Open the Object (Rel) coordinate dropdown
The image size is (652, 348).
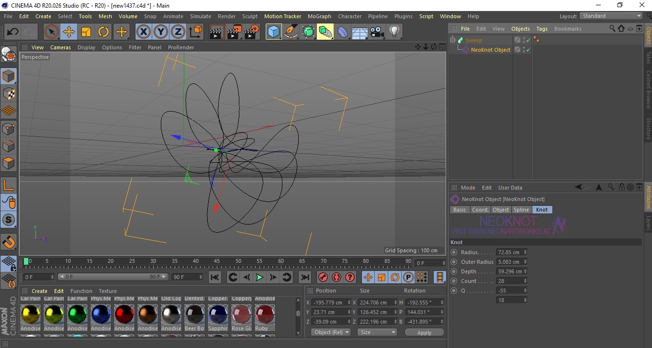coord(331,332)
